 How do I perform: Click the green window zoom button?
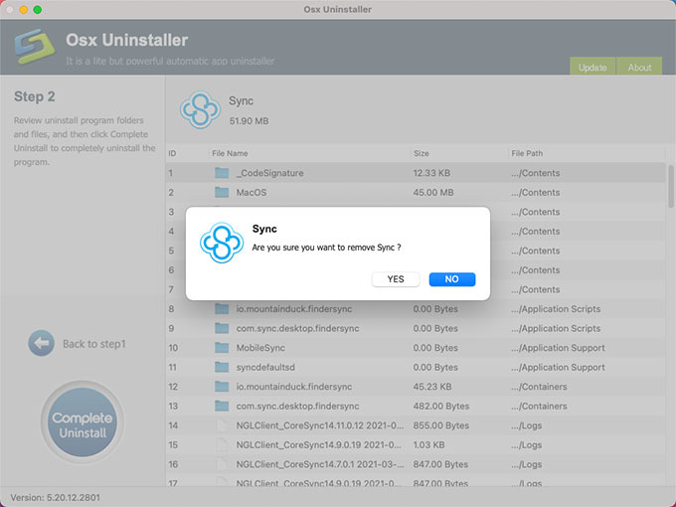(x=38, y=10)
